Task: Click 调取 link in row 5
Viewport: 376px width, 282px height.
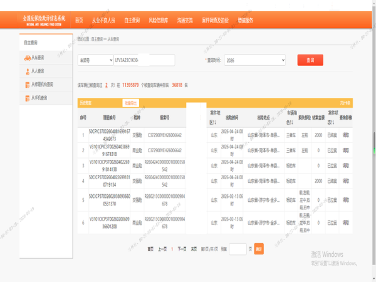Action: coord(346,200)
